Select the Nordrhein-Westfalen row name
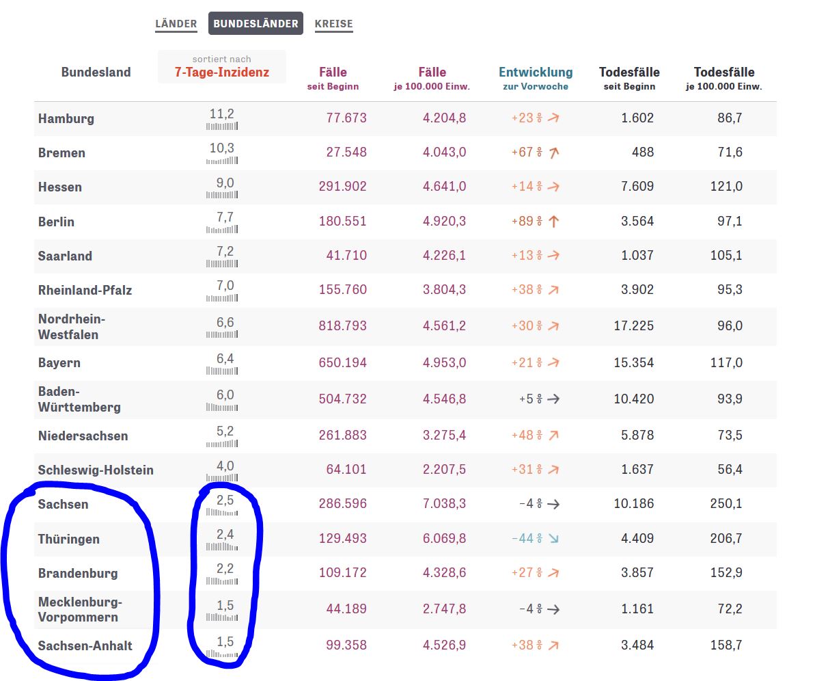The height and width of the screenshot is (681, 828). [x=71, y=327]
